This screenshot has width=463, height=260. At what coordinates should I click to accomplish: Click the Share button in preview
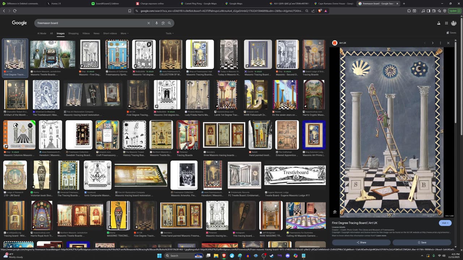coord(361,242)
